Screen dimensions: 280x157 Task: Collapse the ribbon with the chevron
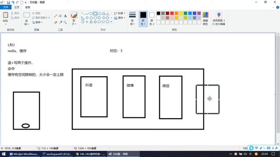point(273,7)
